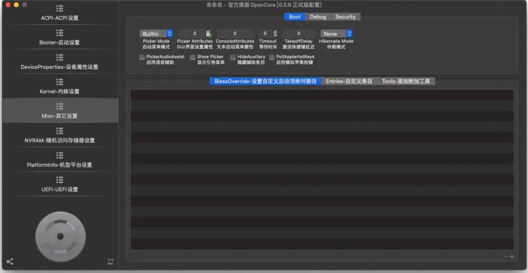Click the NVRAM label in sidebar
The image size is (528, 273).
coord(60,140)
